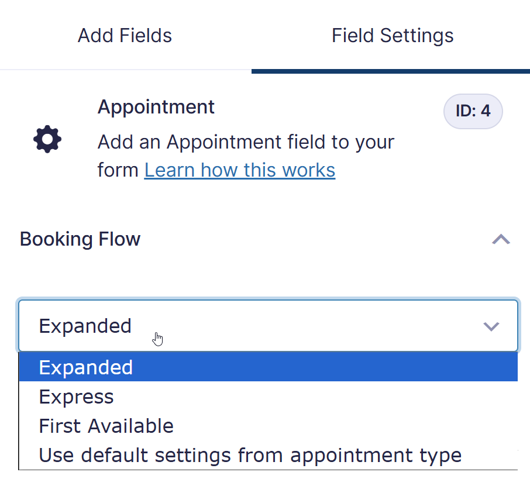Image resolution: width=530 pixels, height=479 pixels.
Task: Click the ID: 4 badge
Action: 473,111
